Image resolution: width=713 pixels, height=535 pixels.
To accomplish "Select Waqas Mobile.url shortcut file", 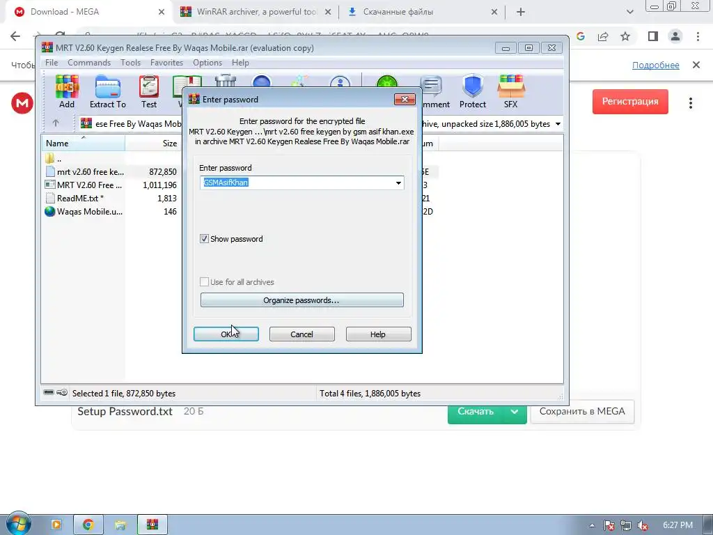I will pos(84,212).
